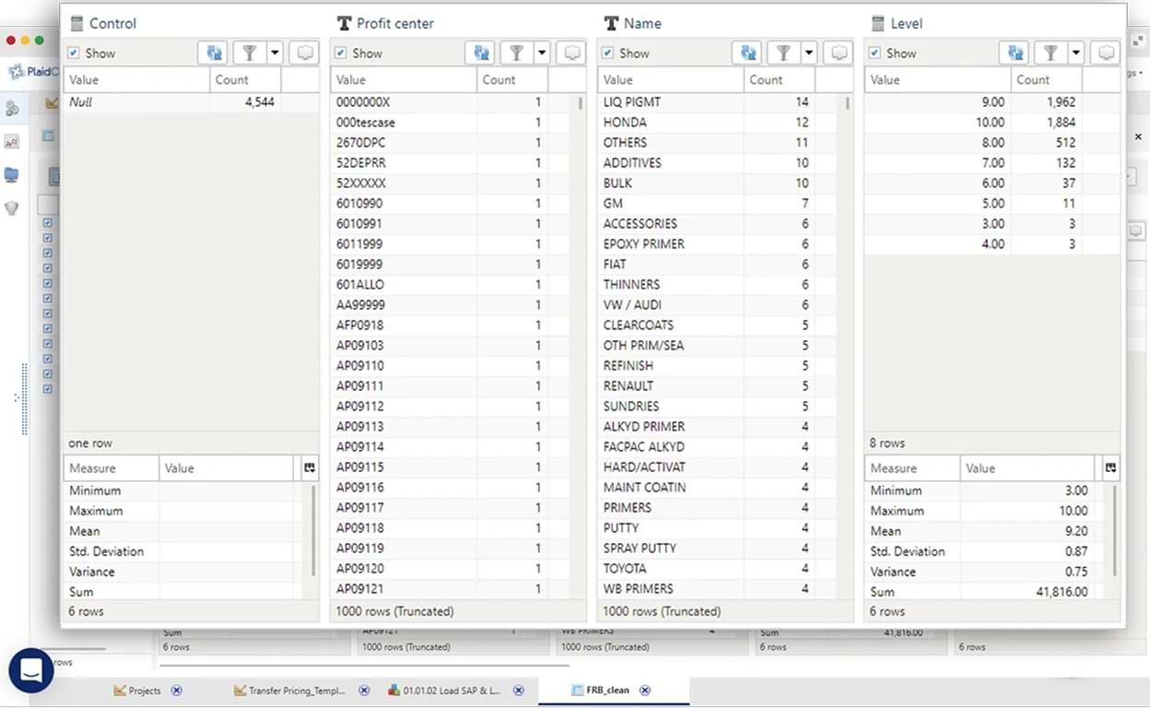
Task: Sort Profit center panel by Count header
Action: pyautogui.click(x=512, y=80)
